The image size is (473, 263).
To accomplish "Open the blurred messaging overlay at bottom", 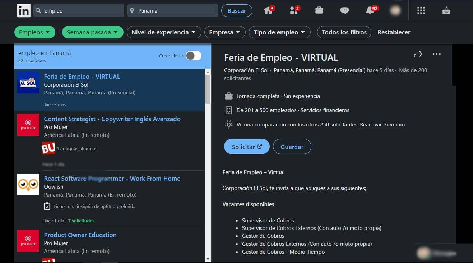I will click(443, 253).
